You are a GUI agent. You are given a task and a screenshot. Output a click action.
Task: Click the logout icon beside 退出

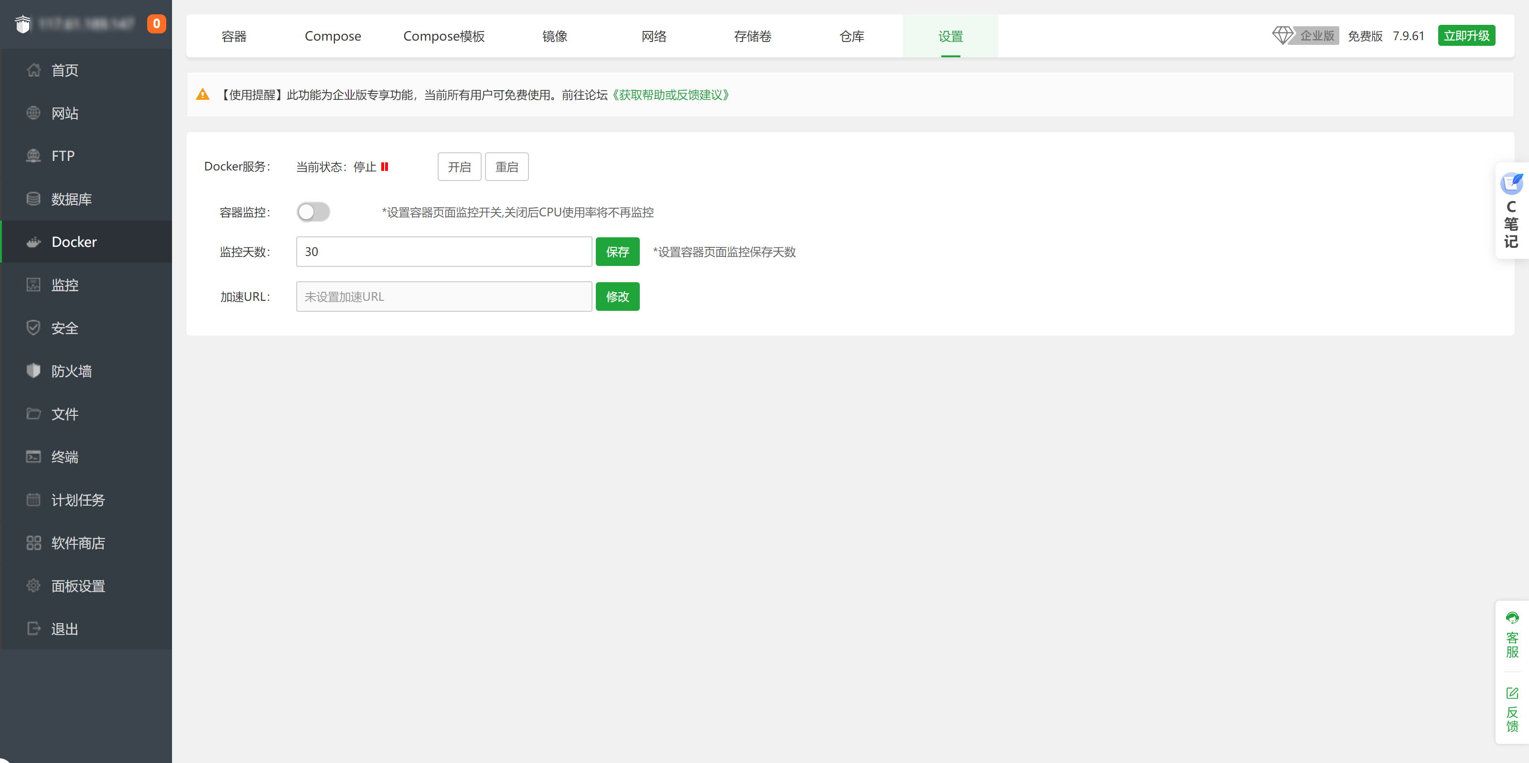33,628
